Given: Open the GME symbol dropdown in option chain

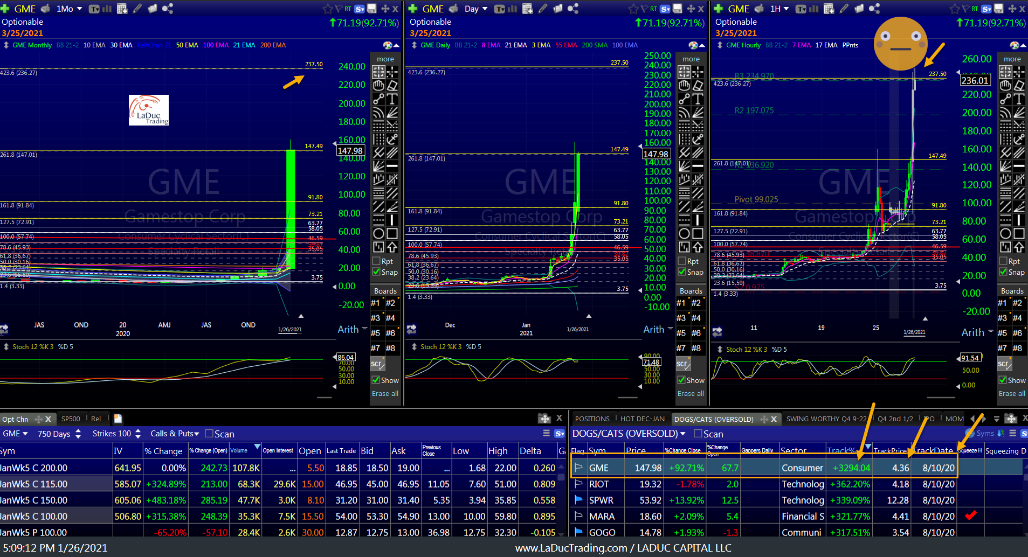Looking at the screenshot, I should click(x=15, y=434).
